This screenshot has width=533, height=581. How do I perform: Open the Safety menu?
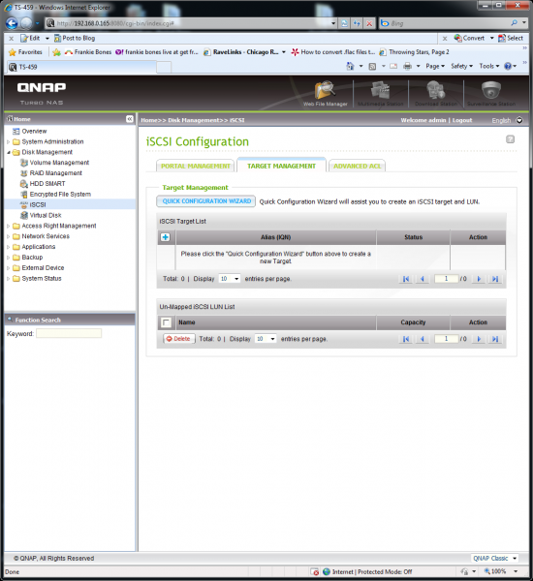click(462, 66)
